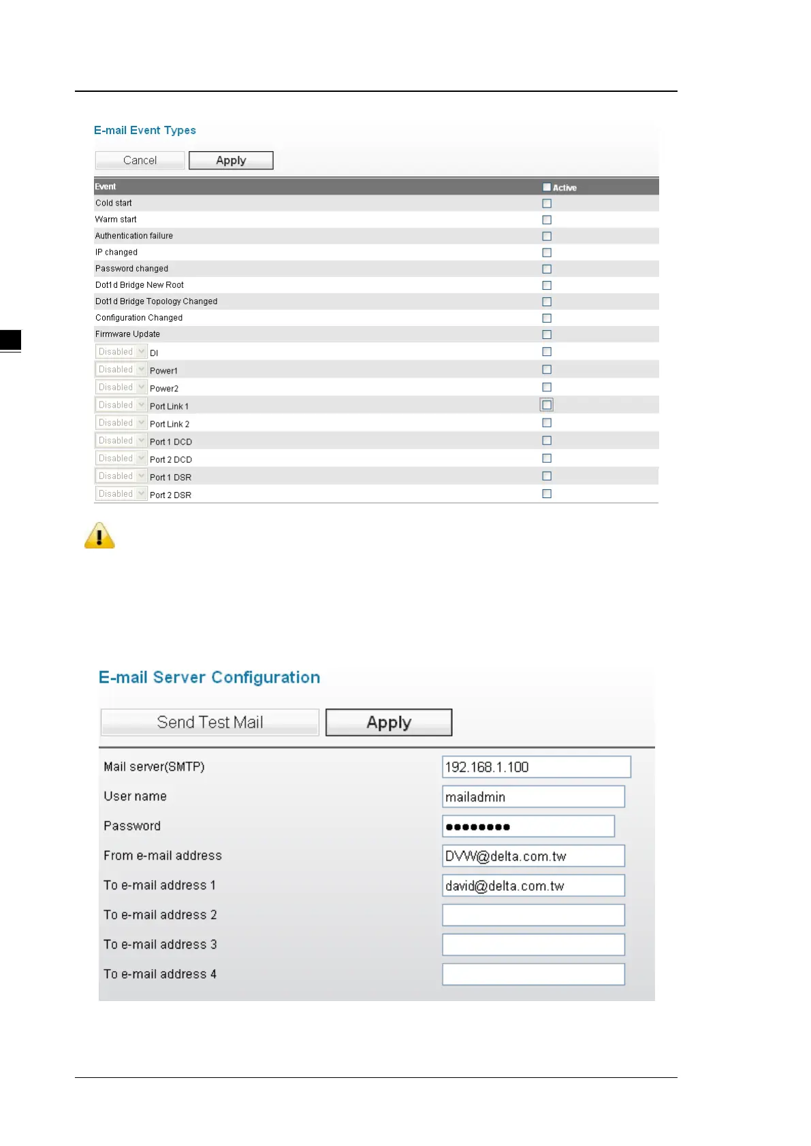Open the Power1 Disabled dropdown
811x1146 pixels.
[121, 370]
